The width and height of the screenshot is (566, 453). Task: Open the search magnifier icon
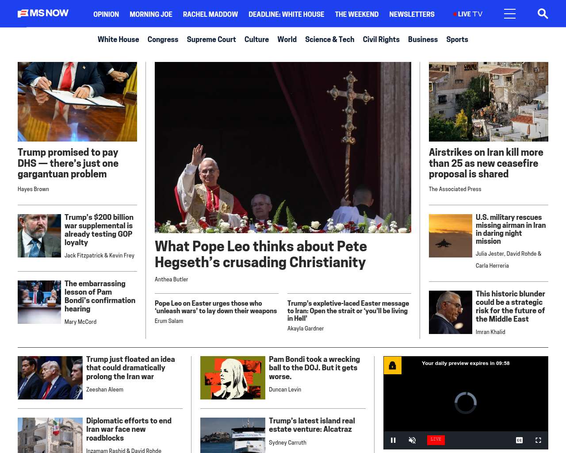tap(543, 14)
